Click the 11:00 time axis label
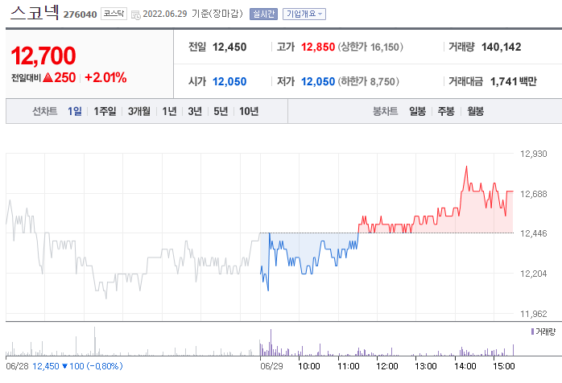 point(349,366)
